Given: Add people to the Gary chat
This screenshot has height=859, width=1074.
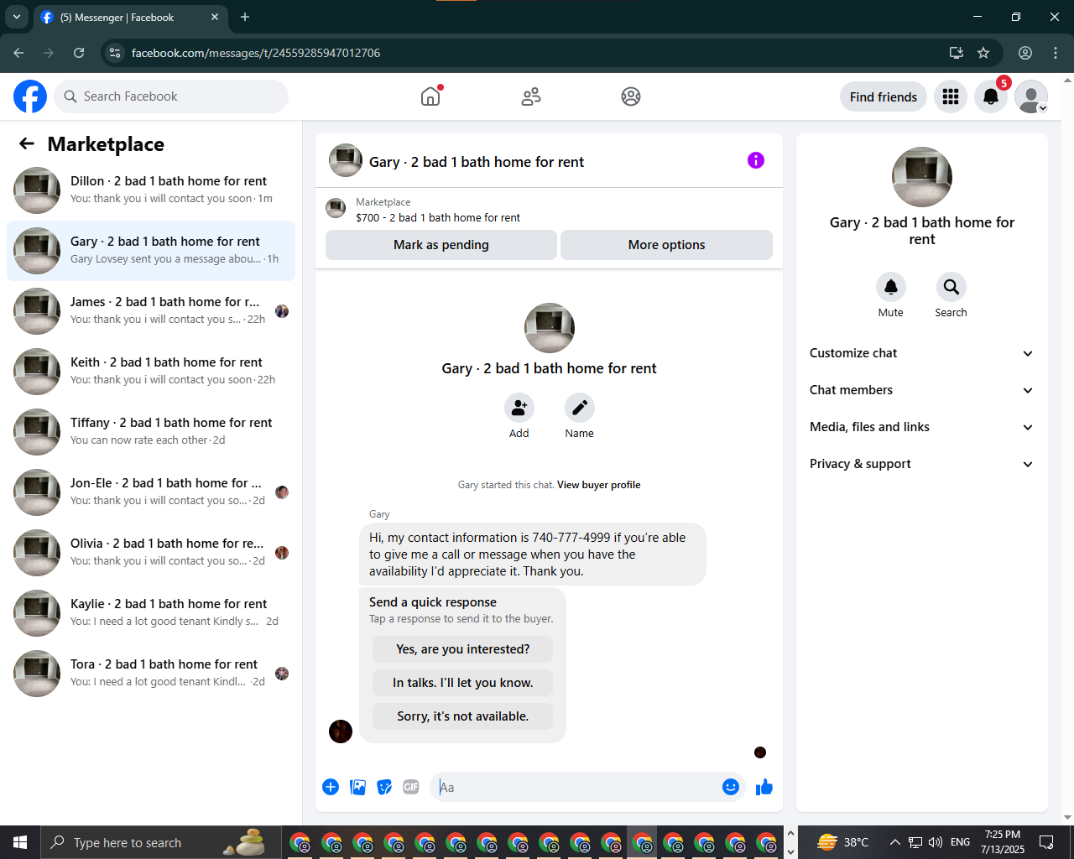Looking at the screenshot, I should [519, 408].
